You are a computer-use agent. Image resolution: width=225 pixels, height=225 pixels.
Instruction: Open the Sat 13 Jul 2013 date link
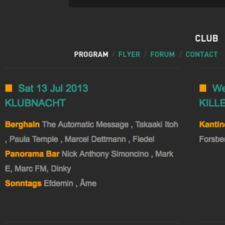pyautogui.click(x=53, y=88)
